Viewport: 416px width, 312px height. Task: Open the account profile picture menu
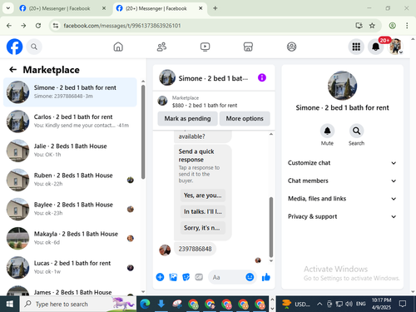click(395, 47)
